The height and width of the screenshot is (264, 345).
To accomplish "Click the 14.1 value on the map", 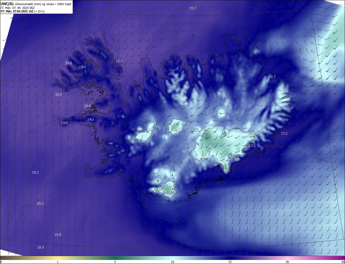I will (x=91, y=120).
